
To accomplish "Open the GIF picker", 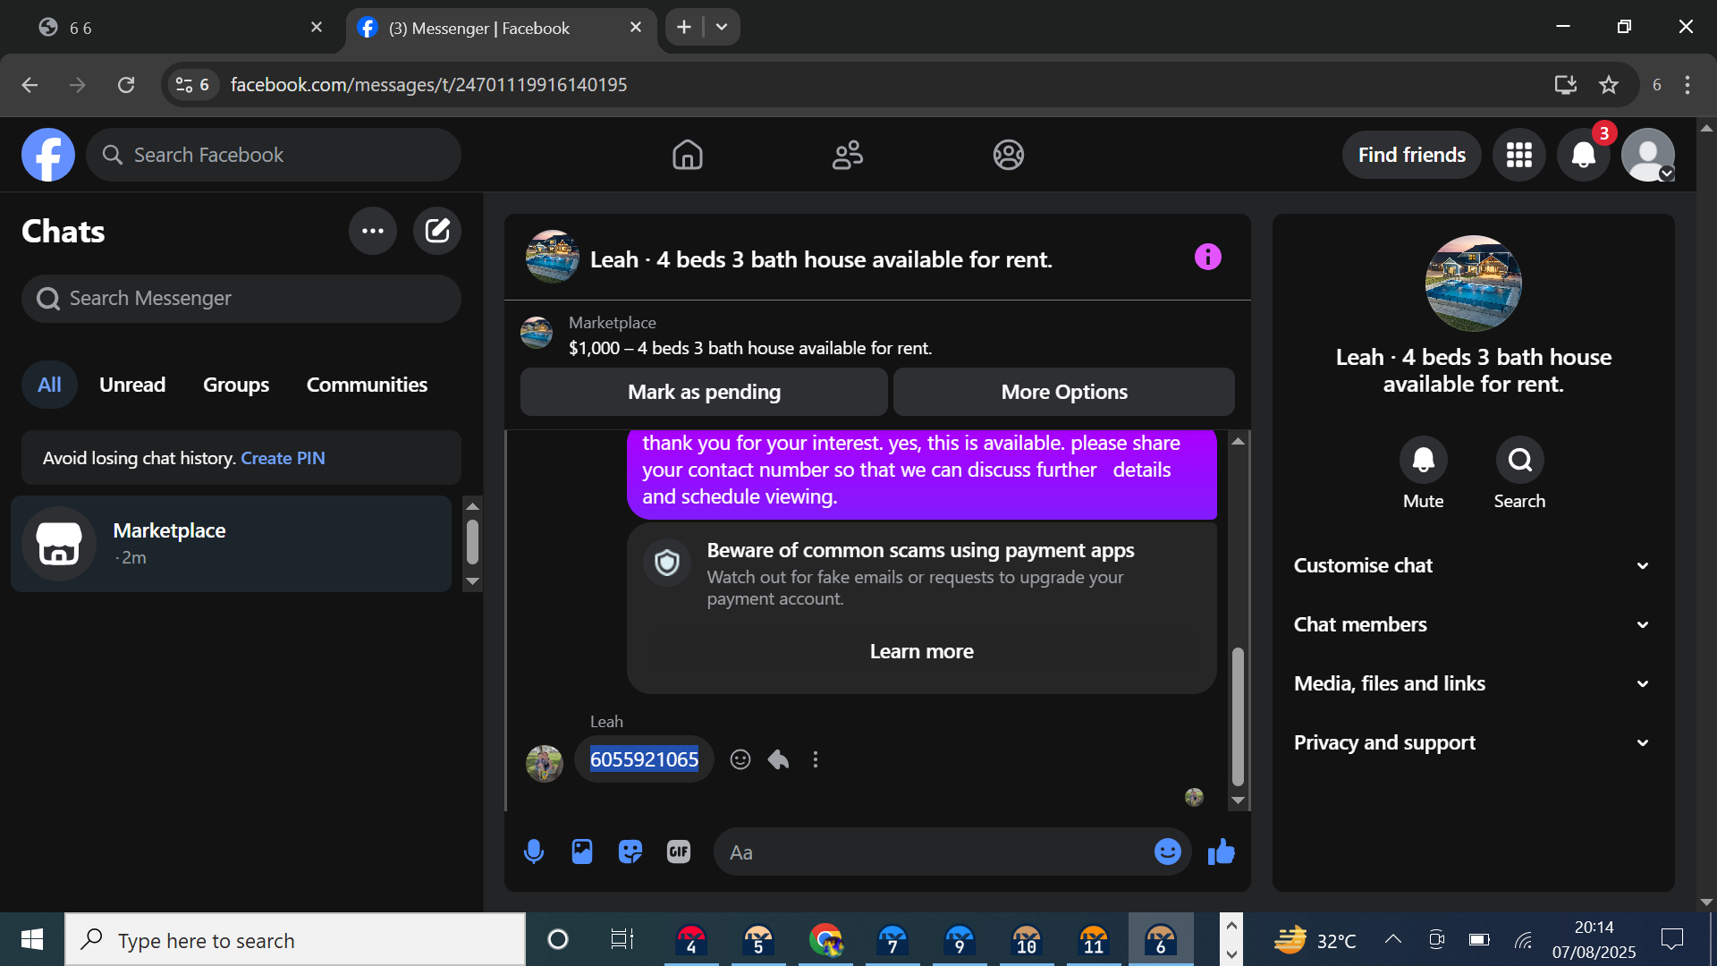I will tap(679, 852).
